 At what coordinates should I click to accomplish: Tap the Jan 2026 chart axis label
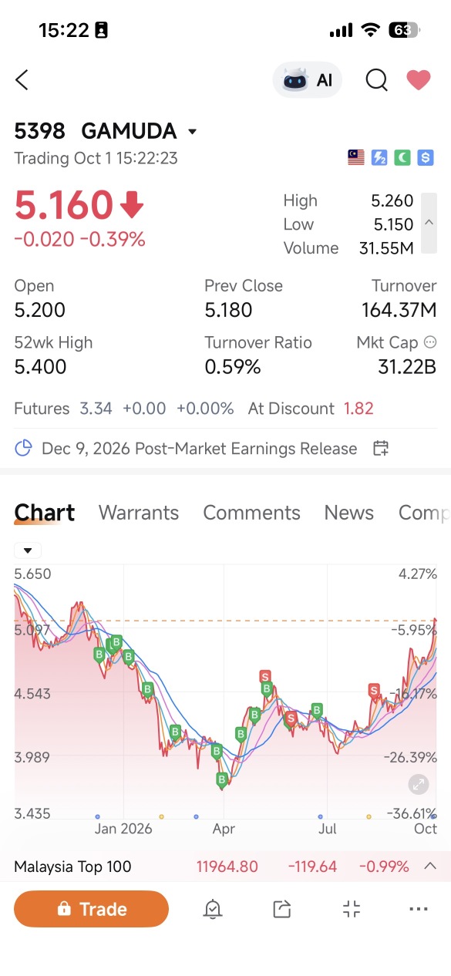123,830
